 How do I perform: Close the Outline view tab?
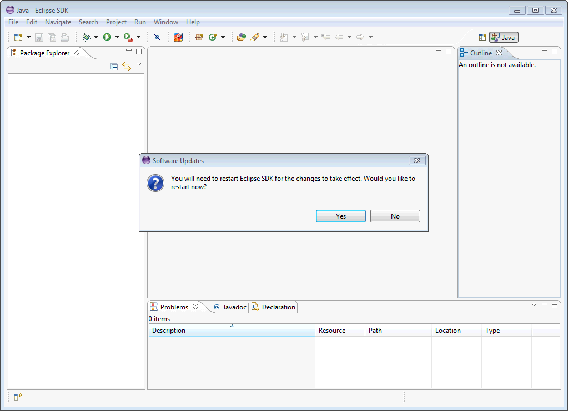click(499, 53)
